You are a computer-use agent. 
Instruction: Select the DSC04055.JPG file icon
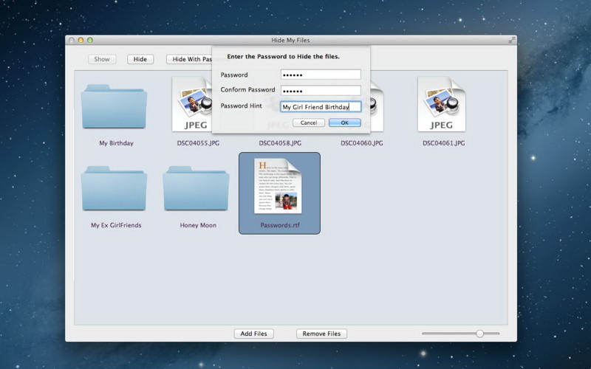tap(195, 105)
